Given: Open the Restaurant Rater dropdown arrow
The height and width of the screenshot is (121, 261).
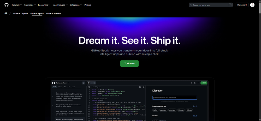Looking at the screenshot, I should [69, 83].
